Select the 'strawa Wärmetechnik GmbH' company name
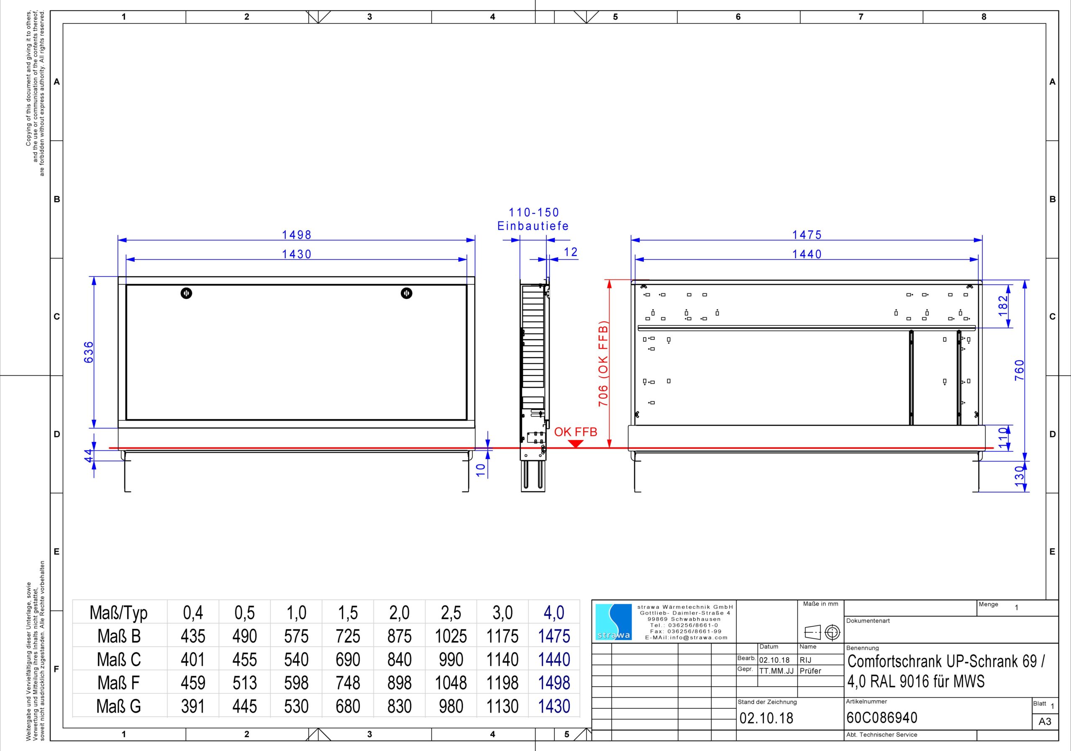The height and width of the screenshot is (751, 1071). pos(685,607)
